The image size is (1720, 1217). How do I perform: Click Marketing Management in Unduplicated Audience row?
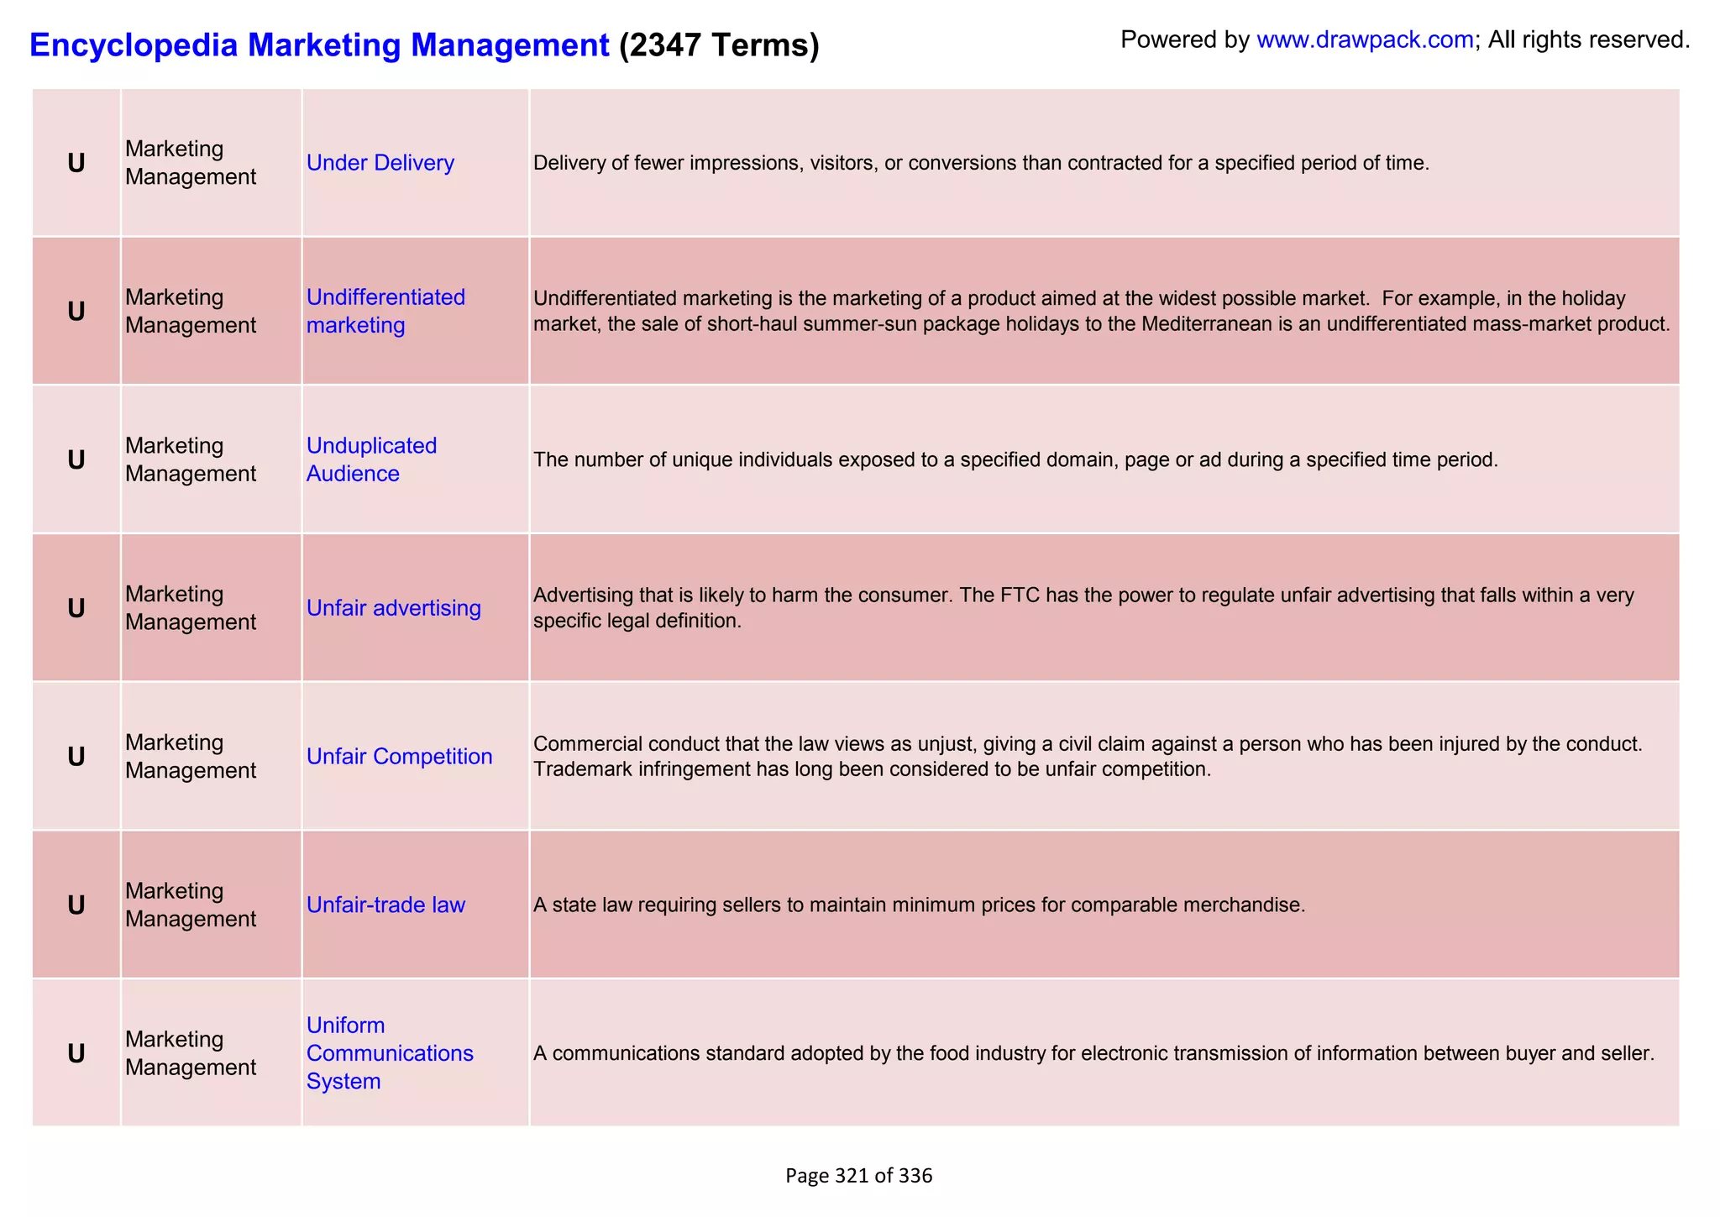click(191, 459)
